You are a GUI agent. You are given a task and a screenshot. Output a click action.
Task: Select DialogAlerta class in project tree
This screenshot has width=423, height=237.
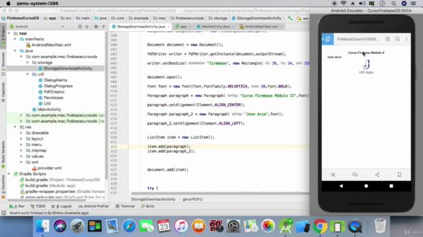tap(56, 80)
